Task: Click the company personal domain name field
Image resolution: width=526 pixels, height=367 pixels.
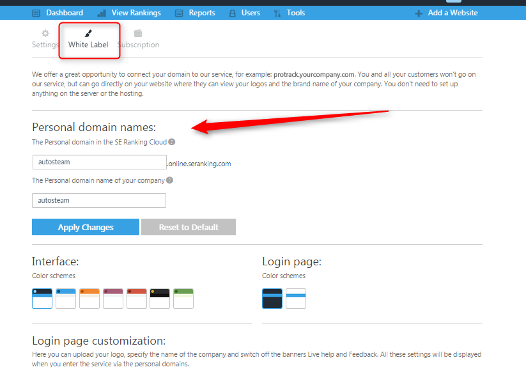Action: point(99,200)
